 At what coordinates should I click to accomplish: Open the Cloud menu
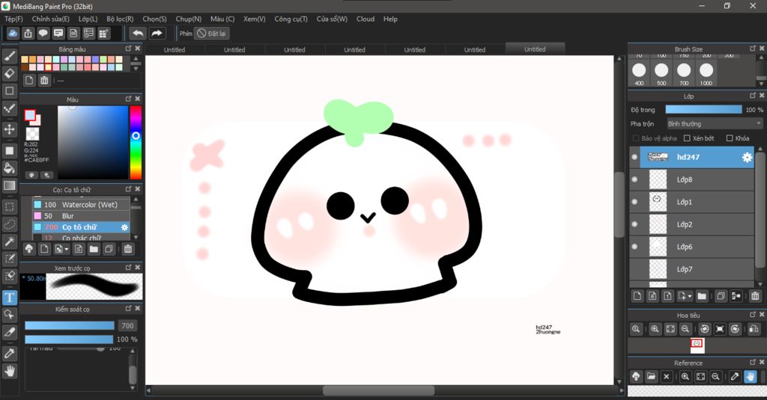[366, 19]
